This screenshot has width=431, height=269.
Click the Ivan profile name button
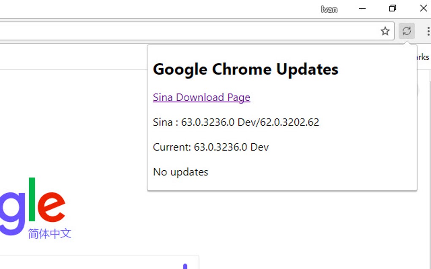tap(330, 8)
